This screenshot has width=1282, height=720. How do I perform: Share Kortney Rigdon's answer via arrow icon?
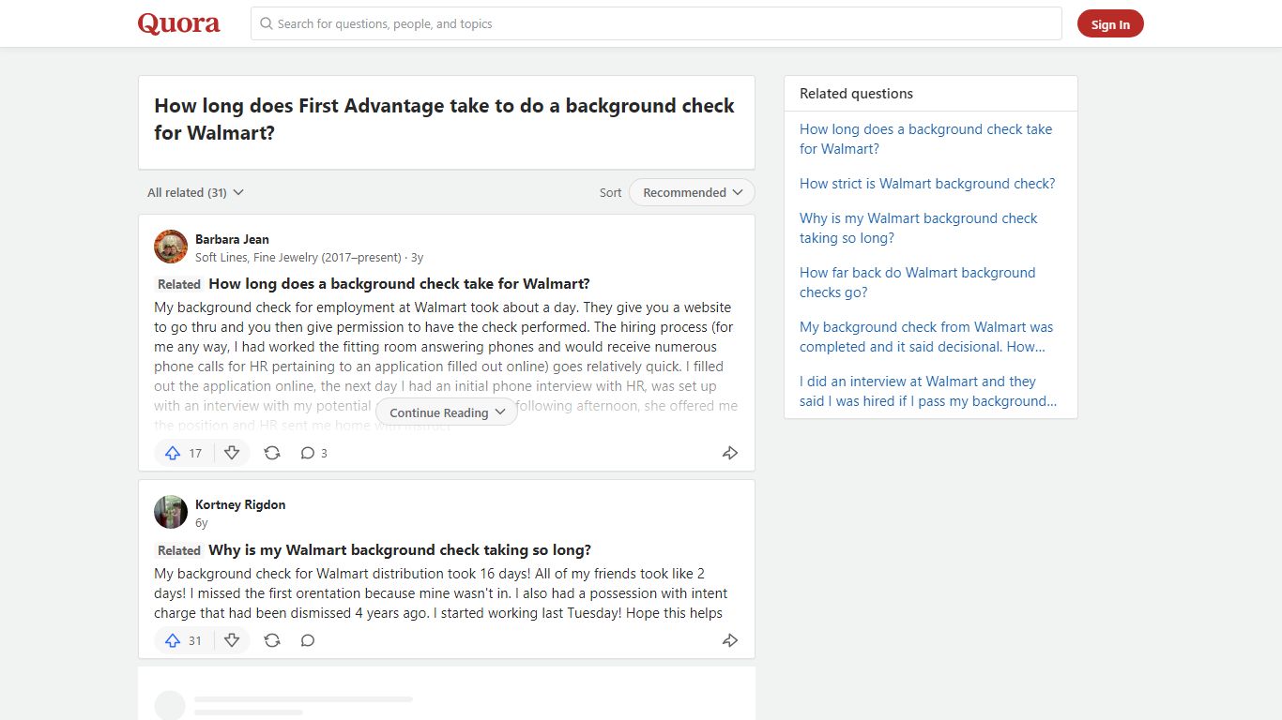[730, 640]
